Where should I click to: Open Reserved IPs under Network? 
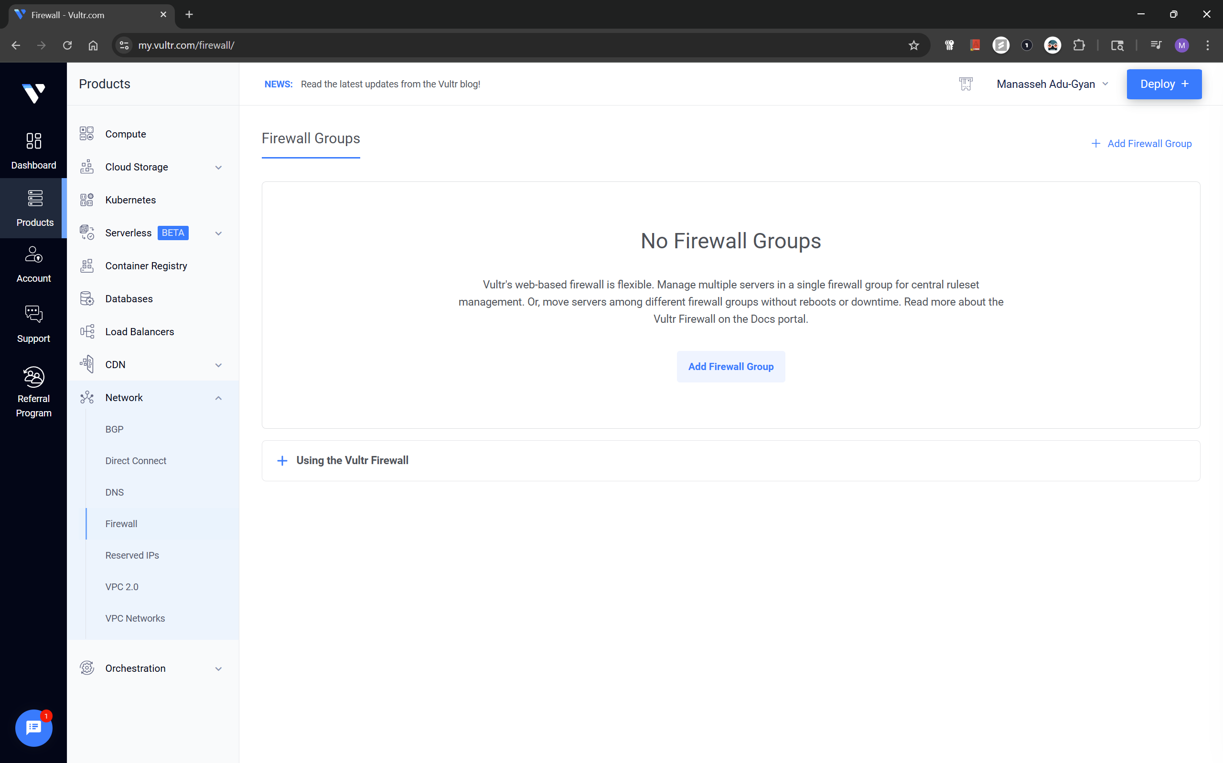pyautogui.click(x=132, y=555)
